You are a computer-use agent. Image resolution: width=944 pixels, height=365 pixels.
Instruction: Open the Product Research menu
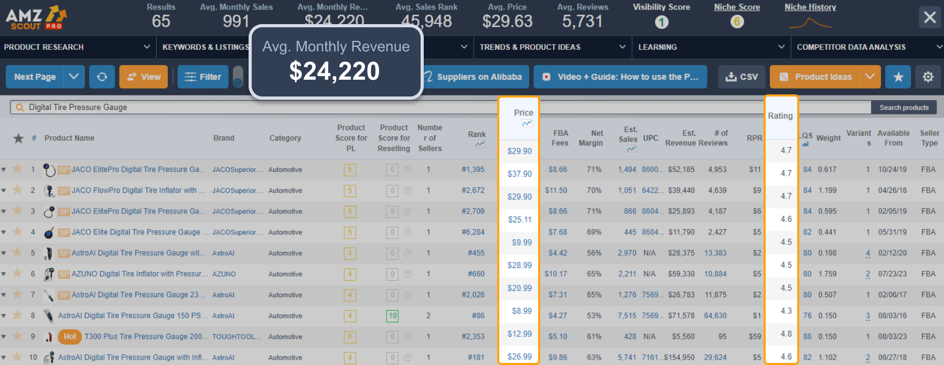click(78, 47)
